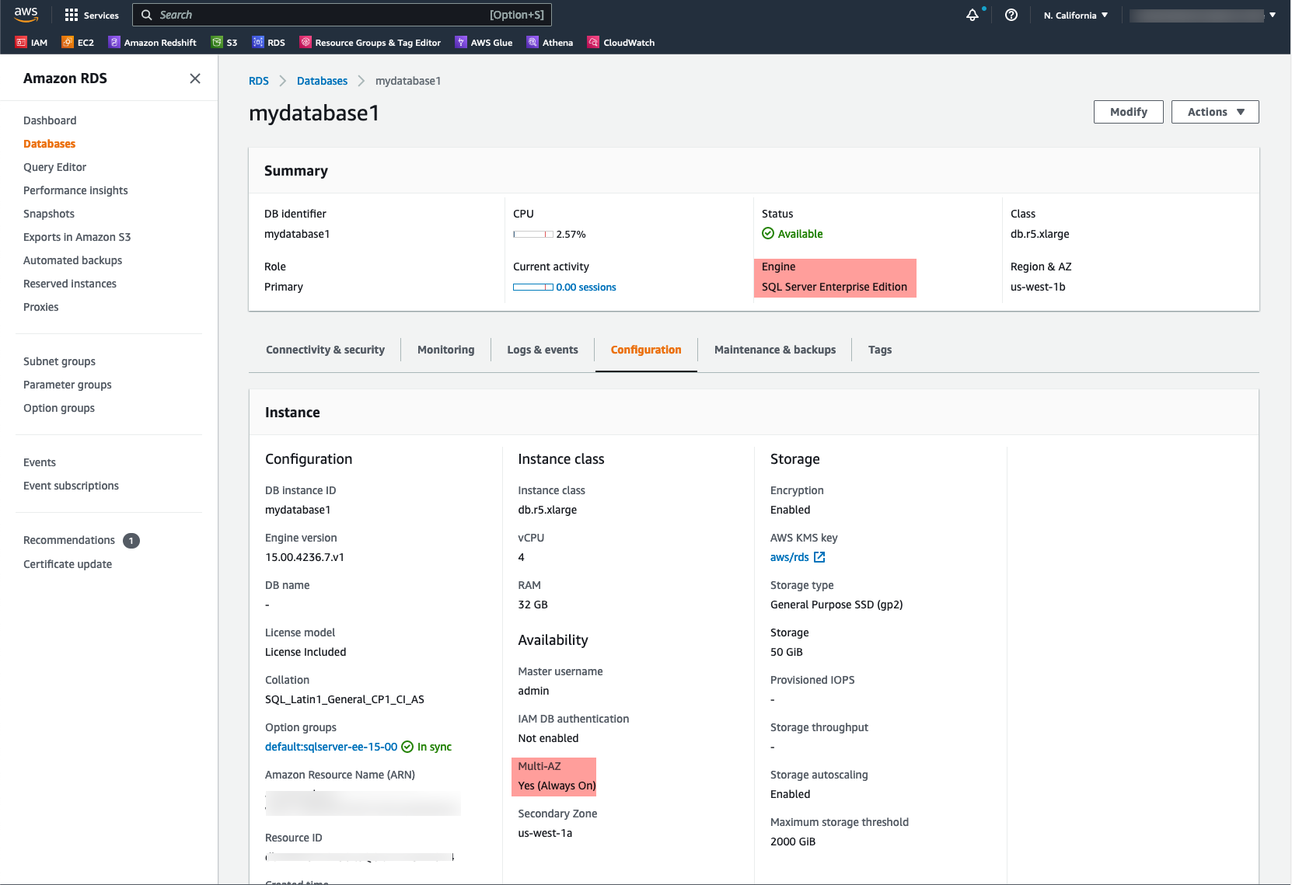Click the SQL_Latin1_General_CP1_CI_AS collation value

(x=344, y=699)
